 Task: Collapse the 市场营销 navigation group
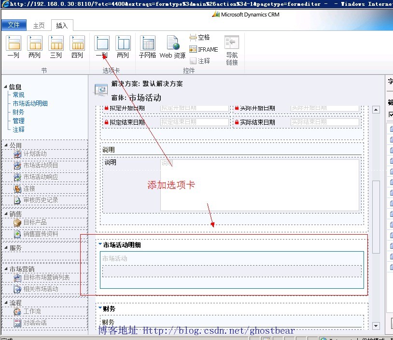point(6,269)
